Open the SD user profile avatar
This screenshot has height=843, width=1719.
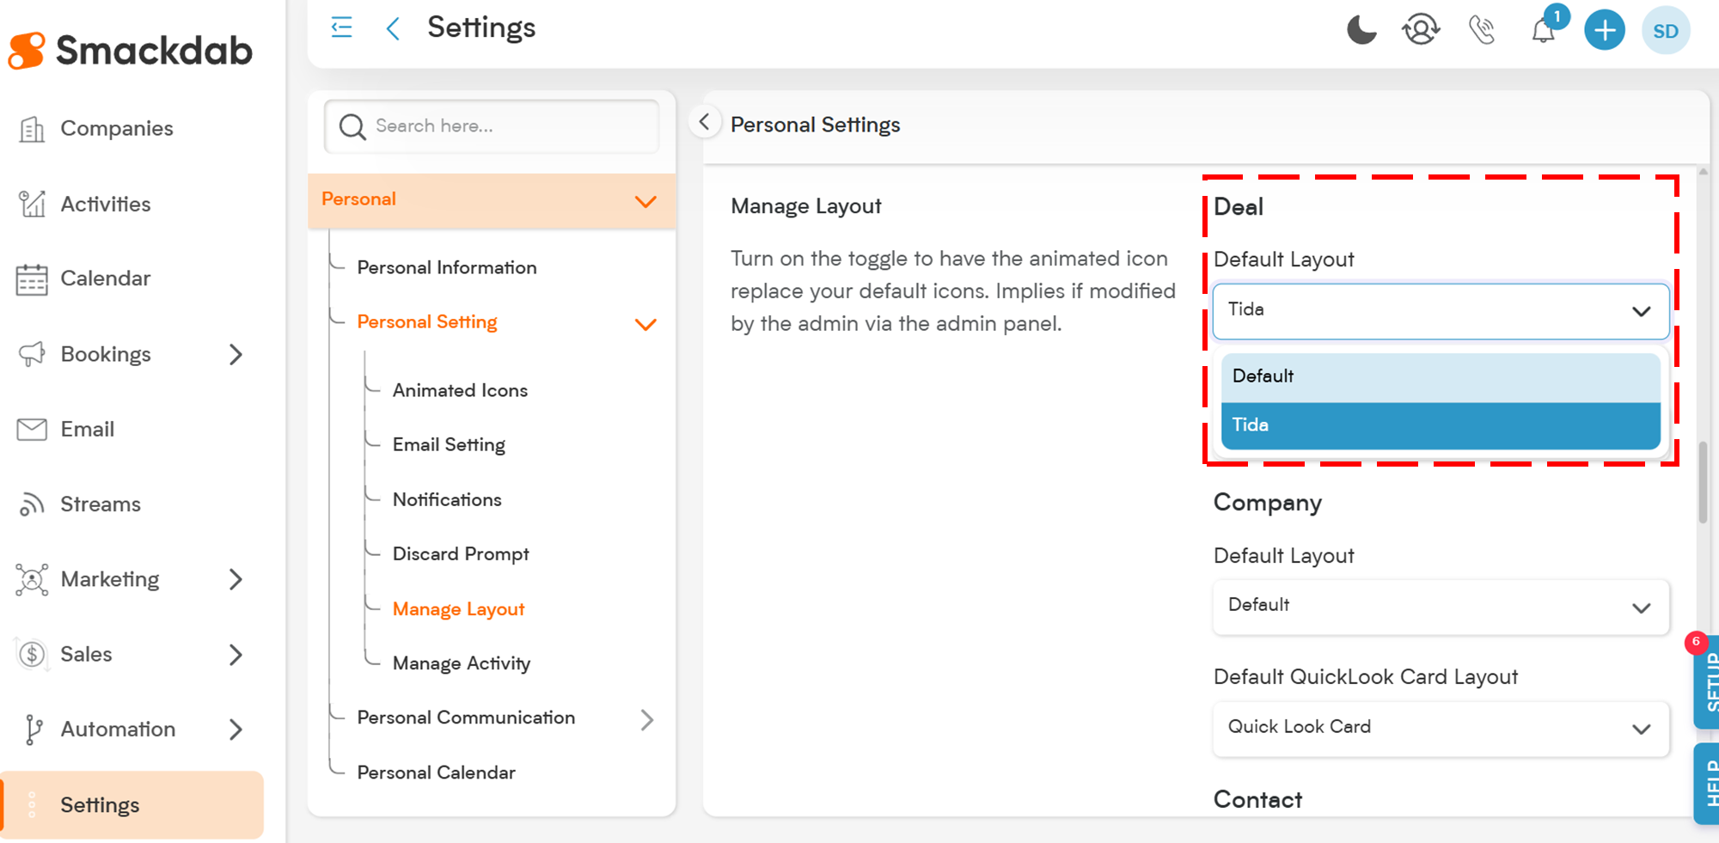[x=1665, y=31]
